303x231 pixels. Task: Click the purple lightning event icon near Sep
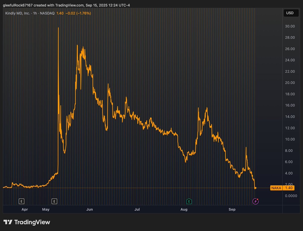coord(255,201)
